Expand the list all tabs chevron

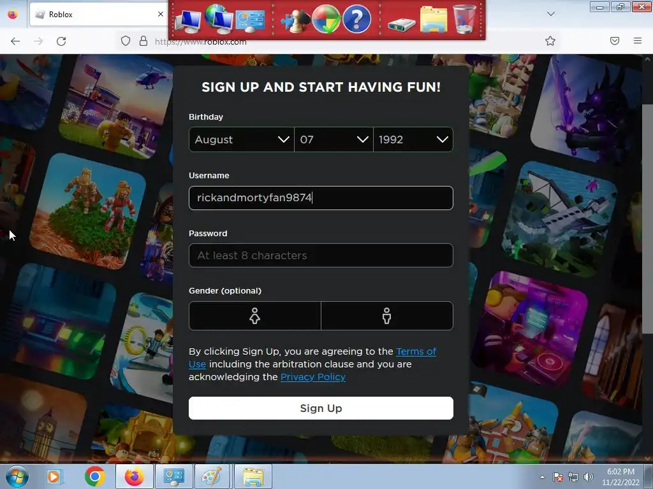coord(550,14)
